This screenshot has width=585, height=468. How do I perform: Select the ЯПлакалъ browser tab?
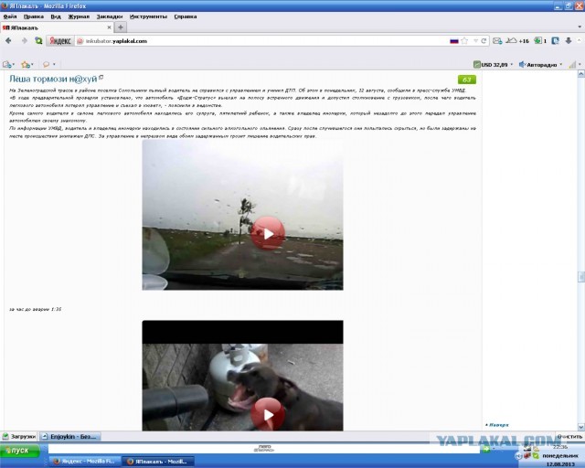point(54,27)
